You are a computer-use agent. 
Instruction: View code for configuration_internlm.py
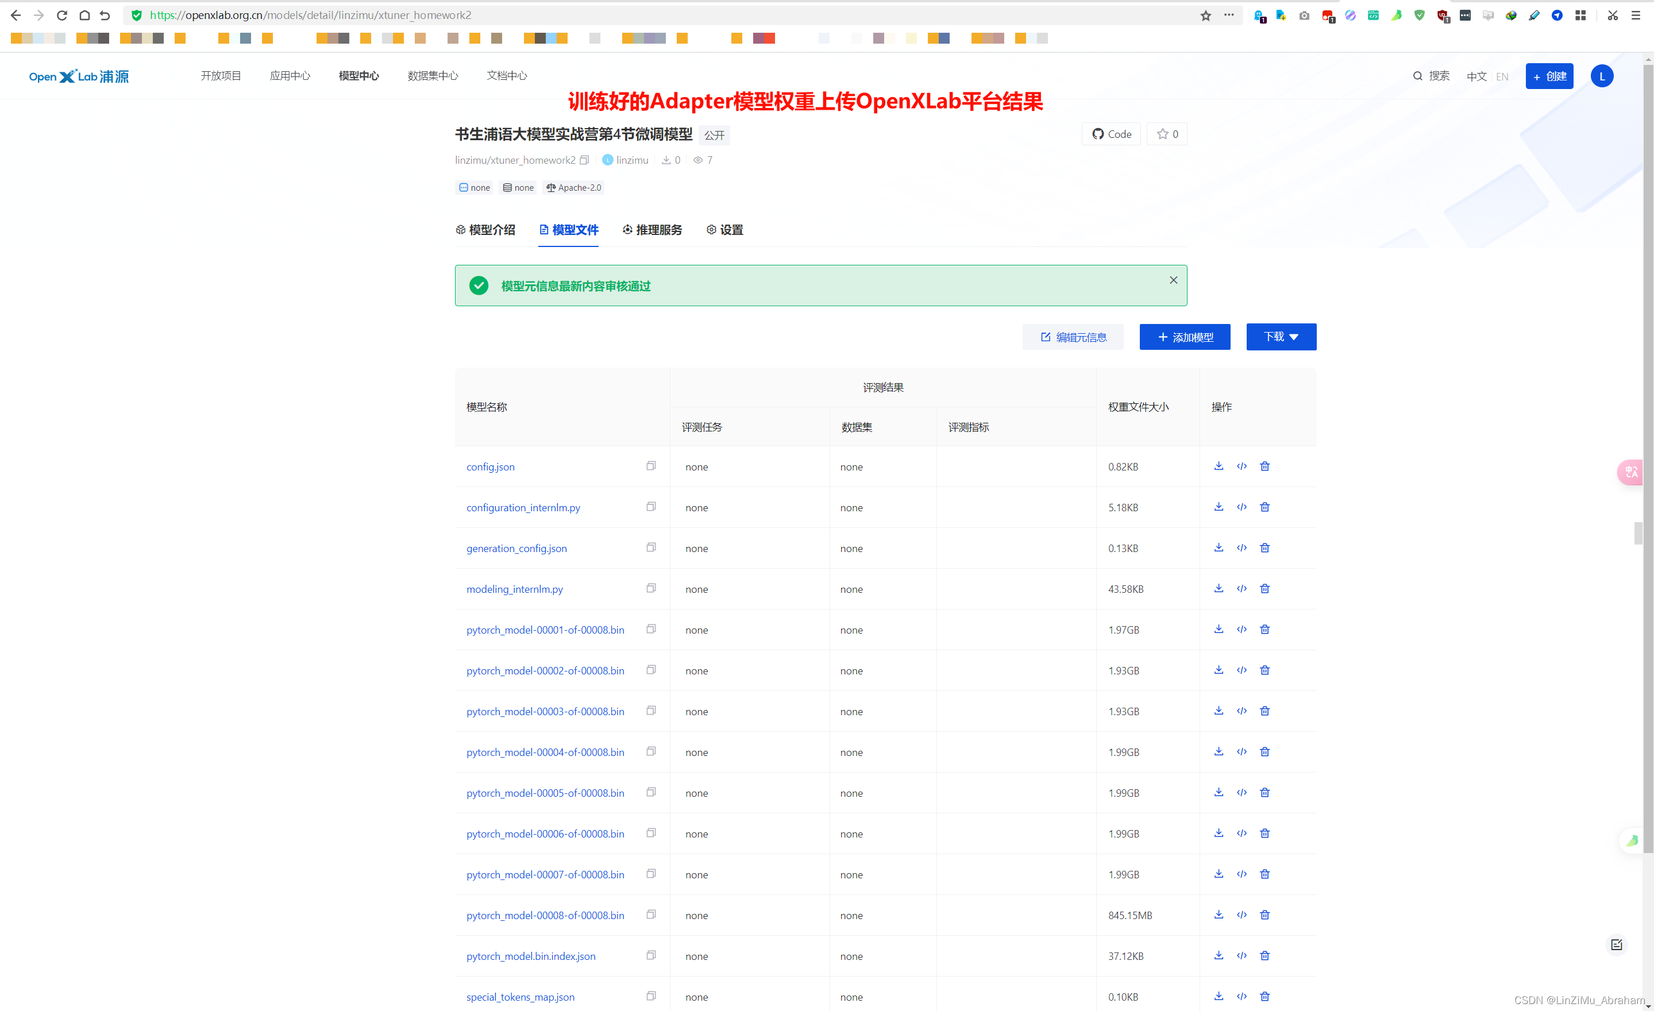click(x=1242, y=507)
